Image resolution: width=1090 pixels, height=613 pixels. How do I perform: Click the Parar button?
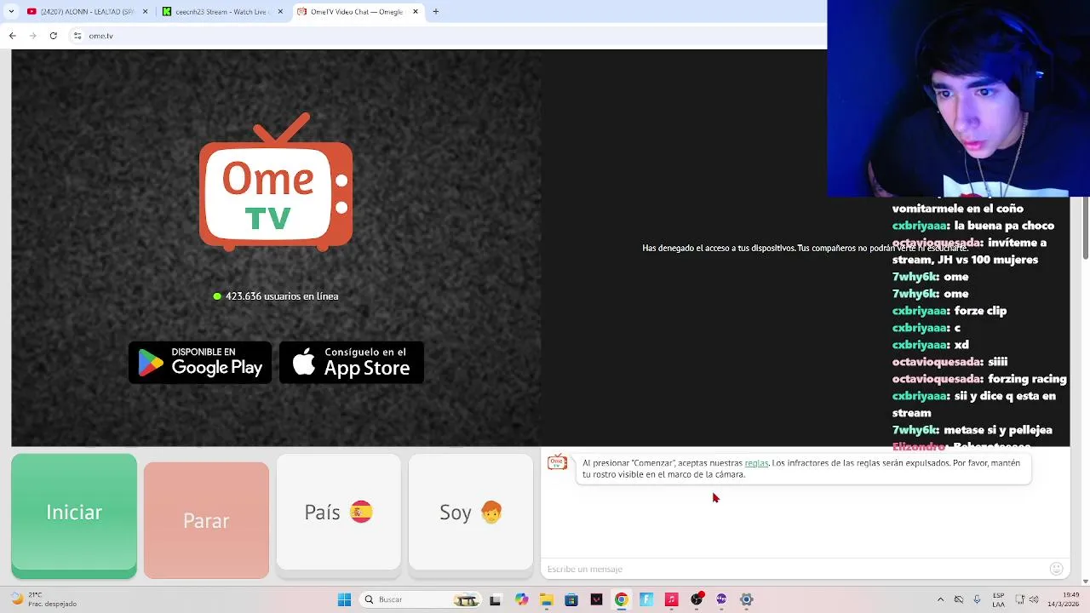(x=206, y=520)
